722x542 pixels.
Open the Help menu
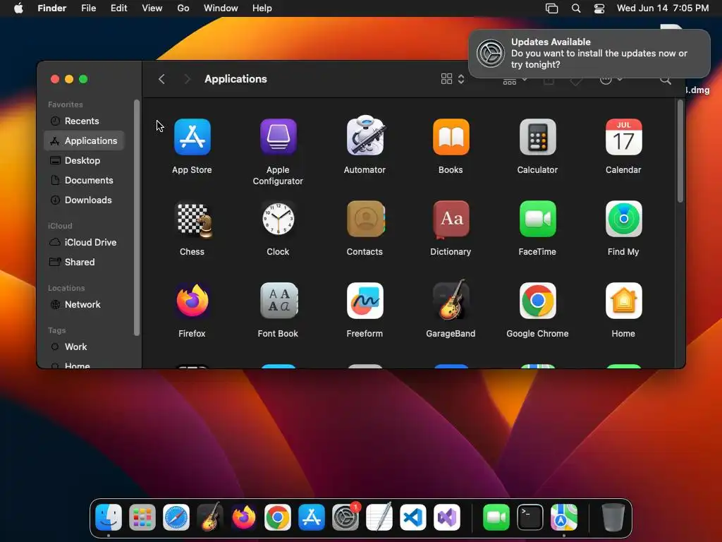(x=262, y=8)
